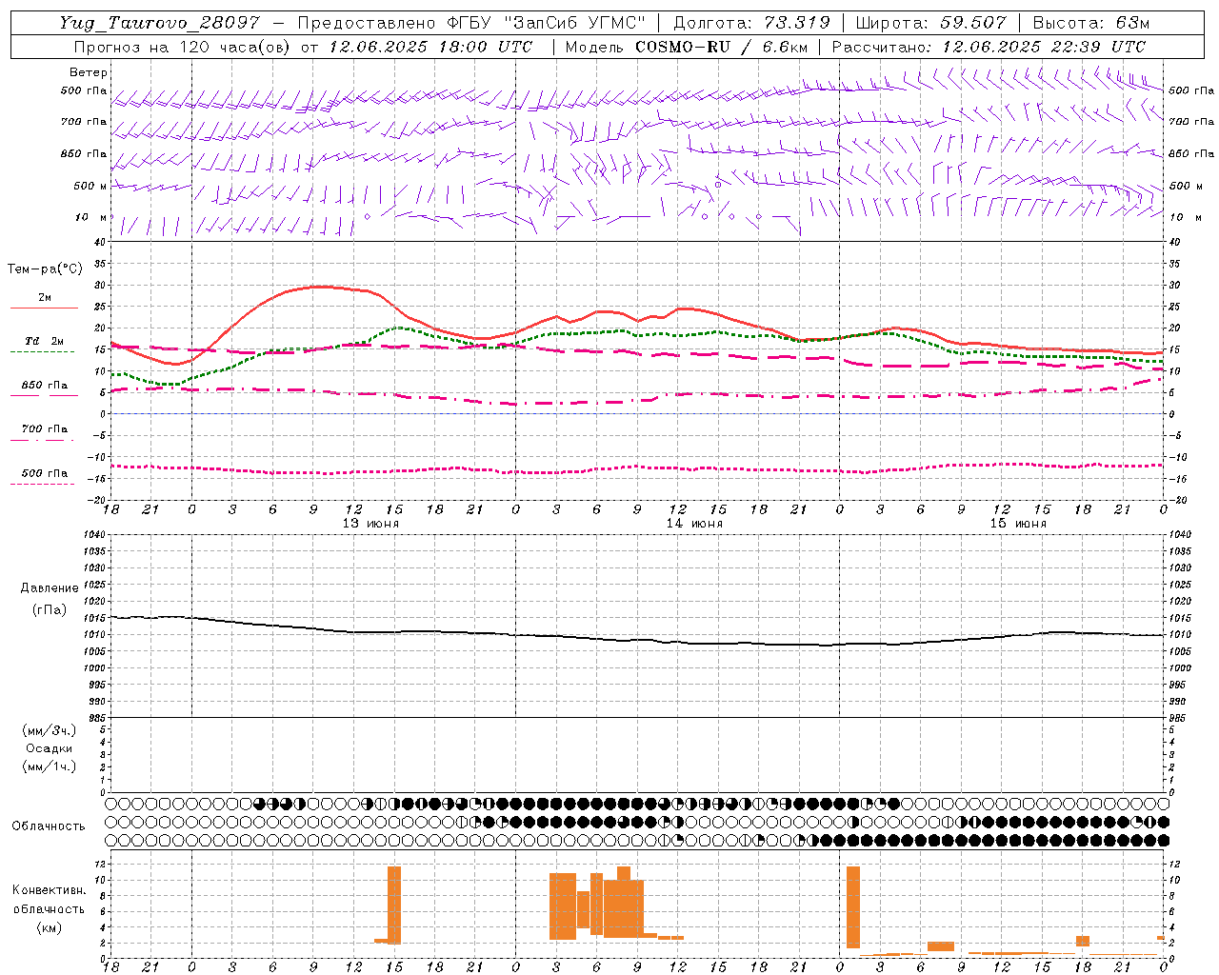Click the 'Тем-ра(°C)' temperature label
Image resolution: width=1219 pixels, height=975 pixels.
pos(45,269)
